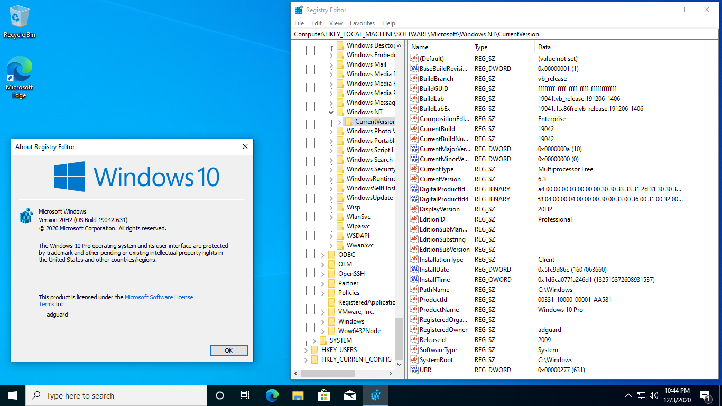The width and height of the screenshot is (722, 406).
Task: Sort values by the Type column header
Action: (503, 47)
